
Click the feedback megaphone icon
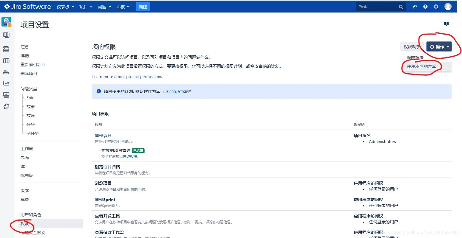(415, 6)
